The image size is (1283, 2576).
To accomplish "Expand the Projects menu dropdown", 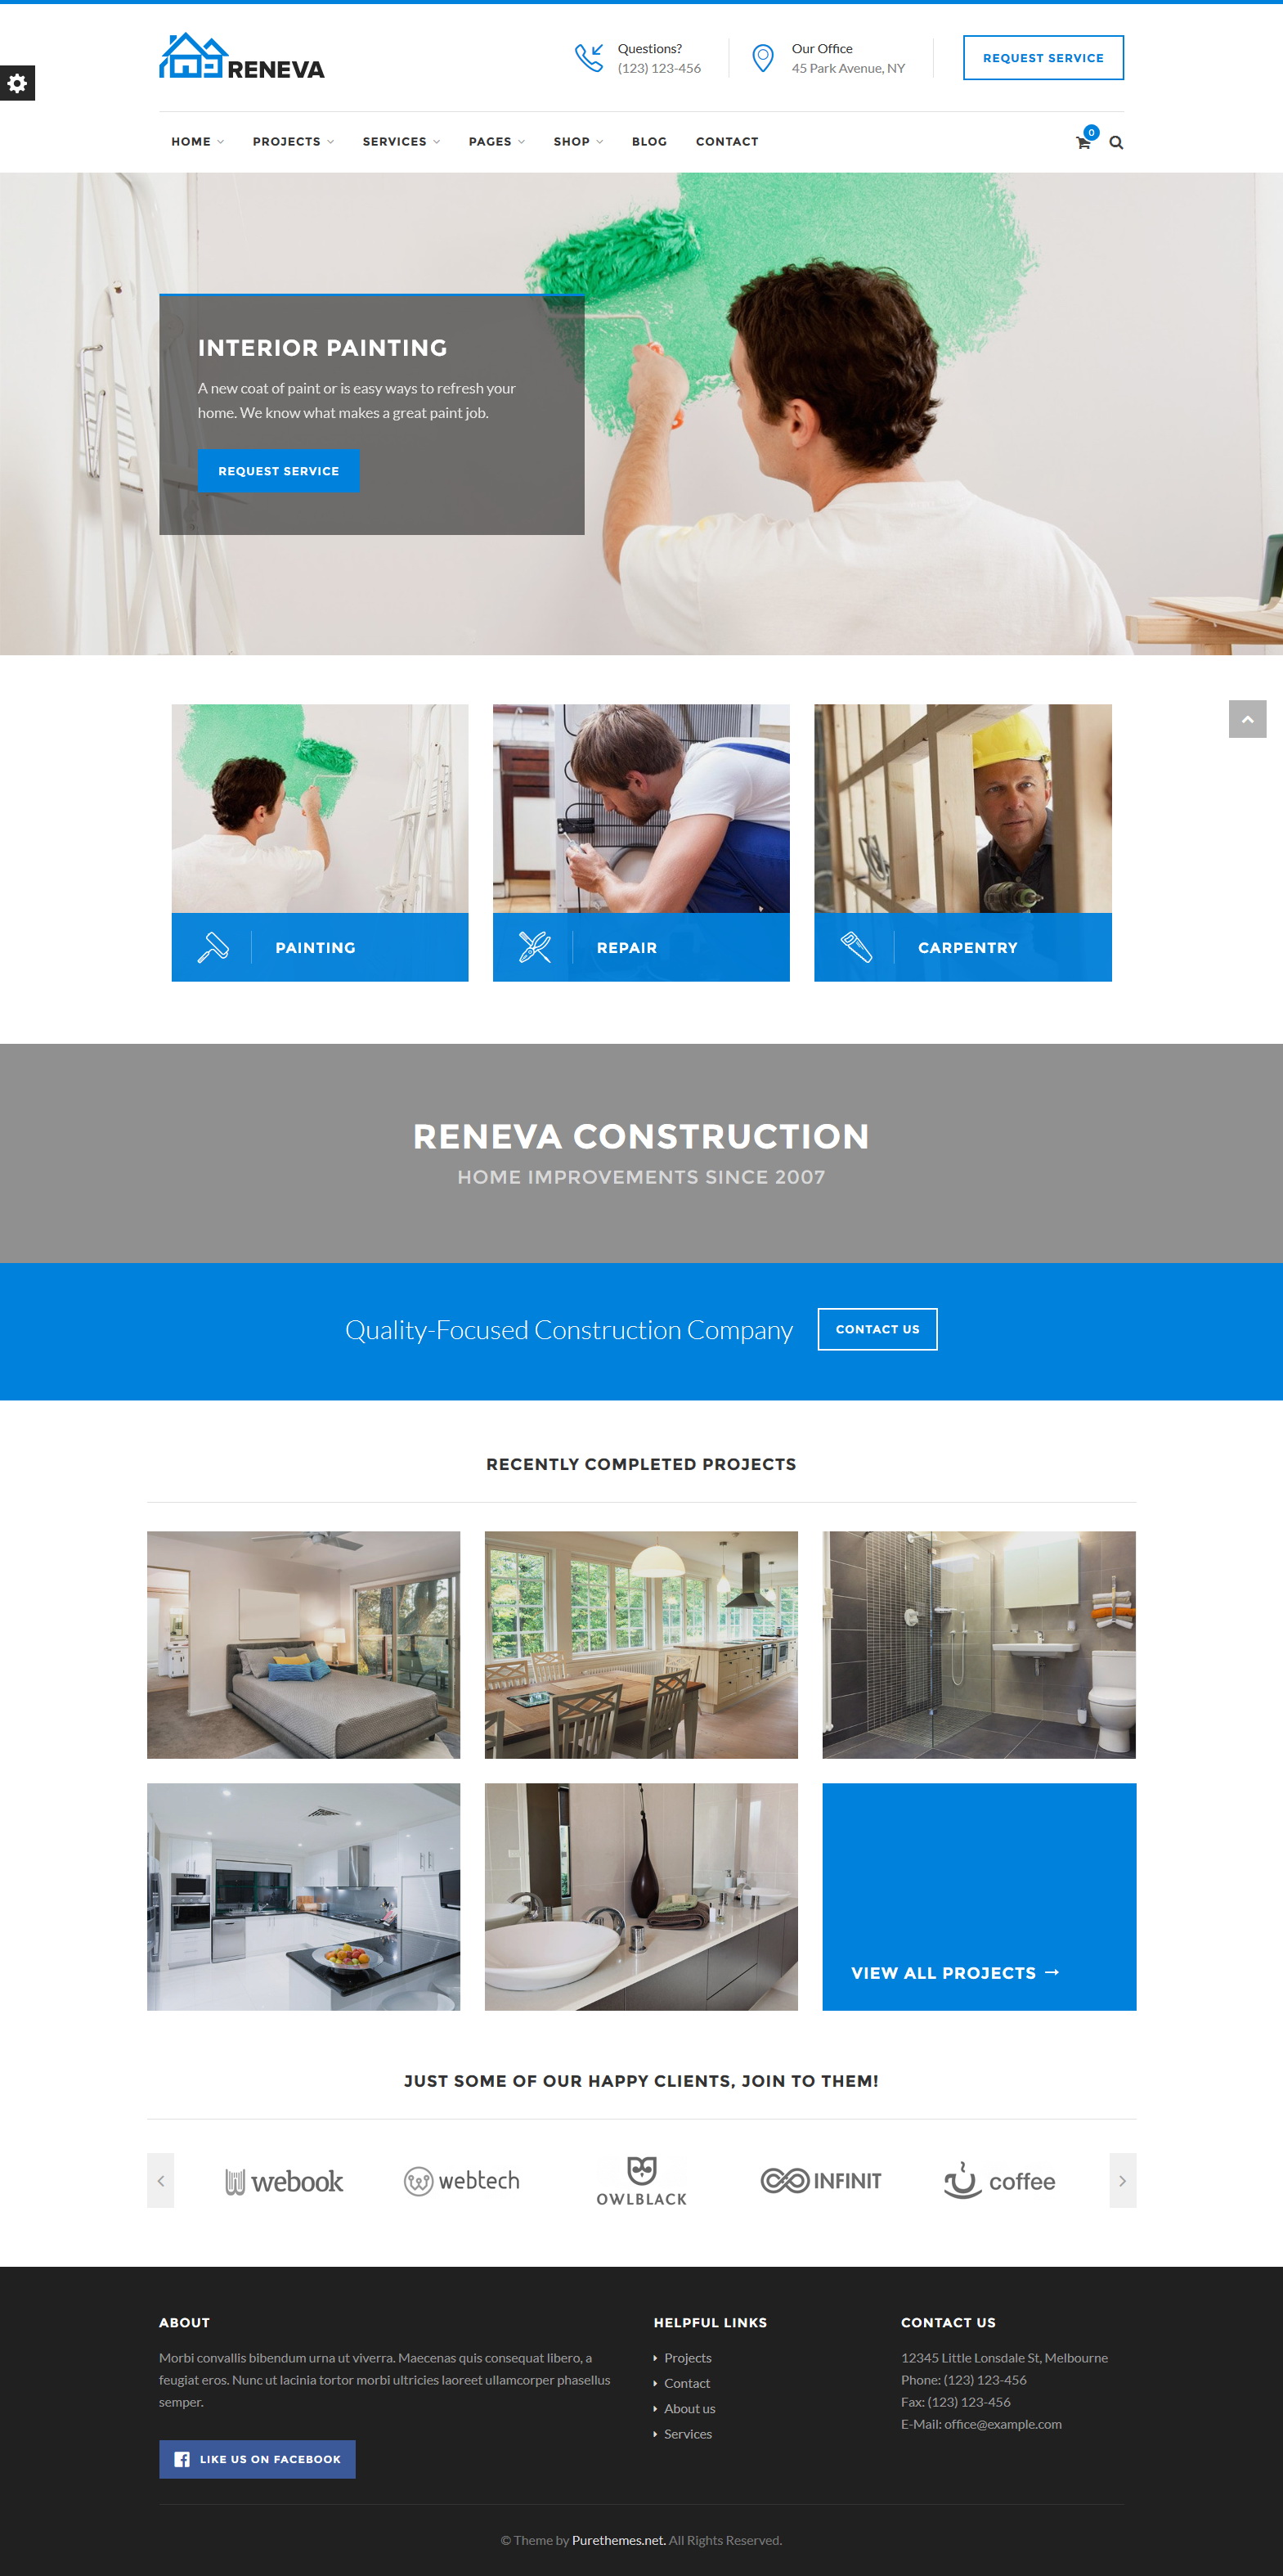I will click(293, 142).
